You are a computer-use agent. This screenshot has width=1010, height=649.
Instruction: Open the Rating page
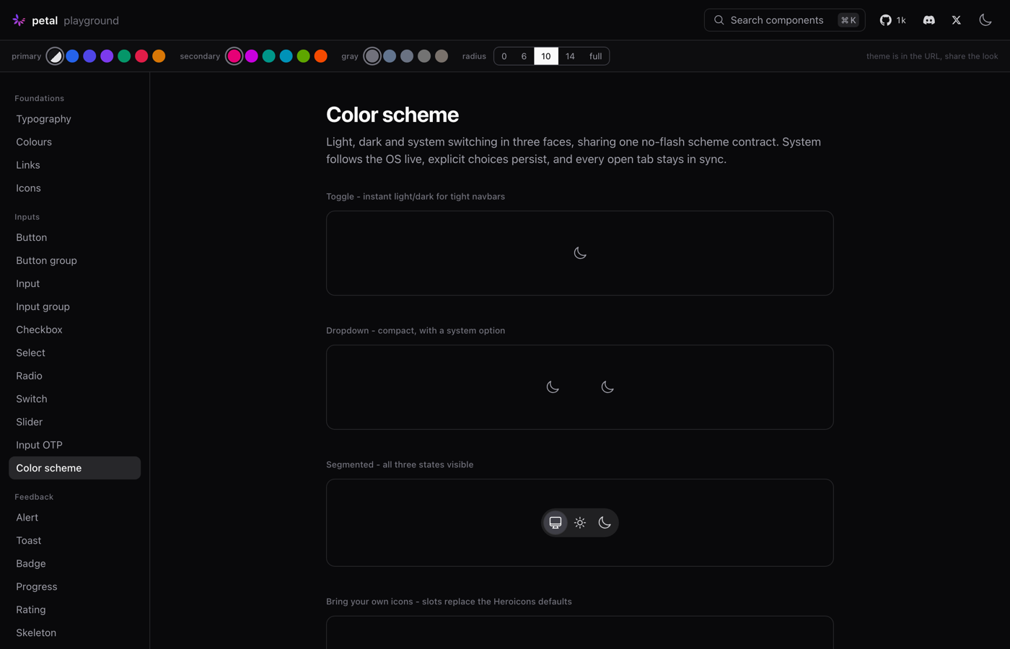click(75, 610)
